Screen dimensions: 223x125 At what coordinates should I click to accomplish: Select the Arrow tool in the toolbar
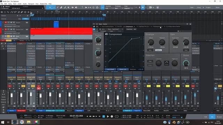(50, 7)
